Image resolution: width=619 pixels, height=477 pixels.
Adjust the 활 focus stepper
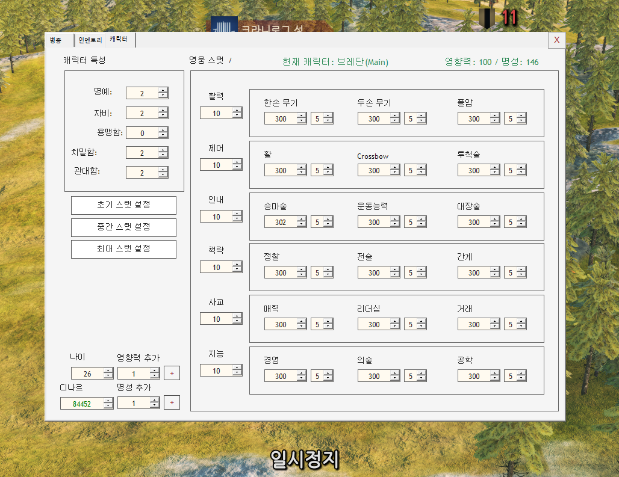(x=328, y=170)
